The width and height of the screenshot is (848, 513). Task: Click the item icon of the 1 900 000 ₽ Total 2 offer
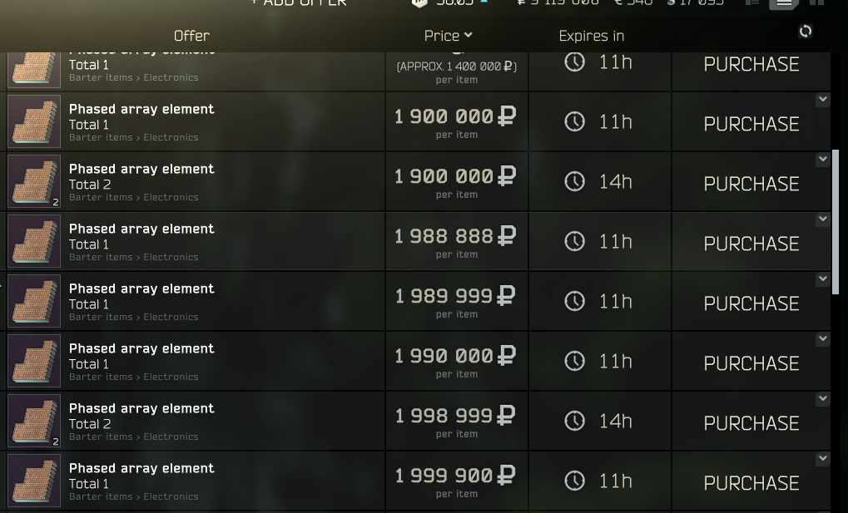pos(34,181)
